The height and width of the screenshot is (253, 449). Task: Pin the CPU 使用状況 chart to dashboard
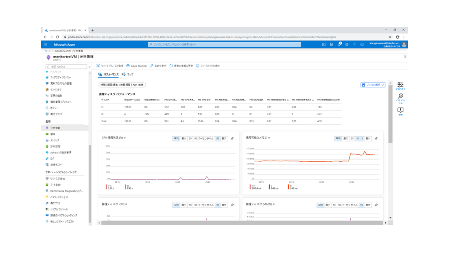tap(232, 138)
